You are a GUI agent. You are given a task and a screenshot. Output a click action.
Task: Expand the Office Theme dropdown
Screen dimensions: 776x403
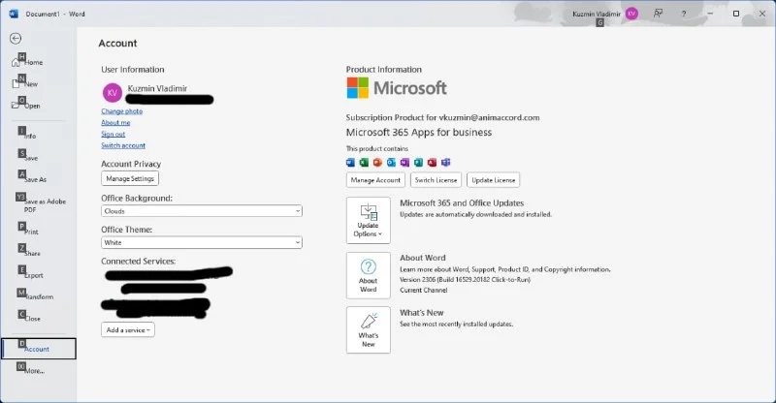click(201, 242)
